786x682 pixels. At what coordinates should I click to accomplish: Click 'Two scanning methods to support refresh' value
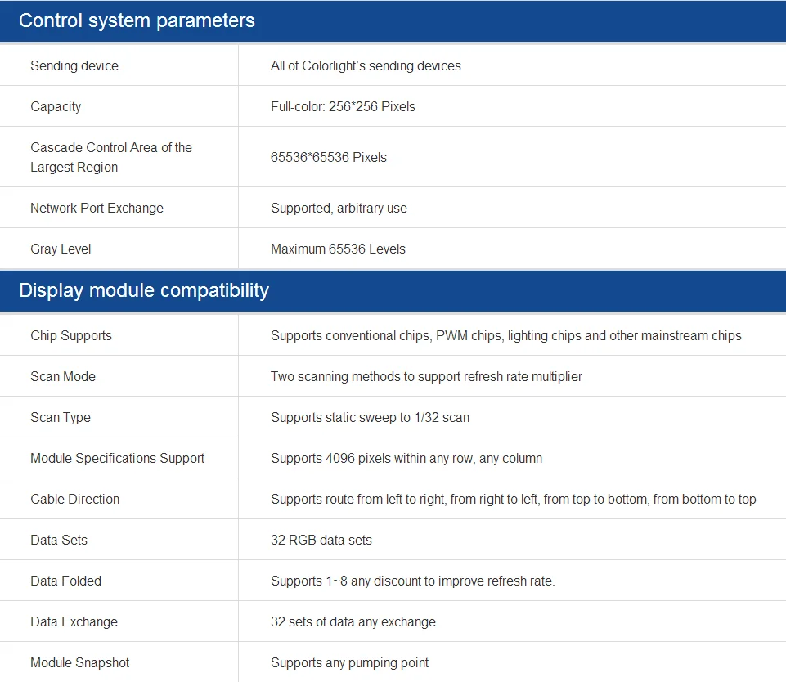(426, 376)
